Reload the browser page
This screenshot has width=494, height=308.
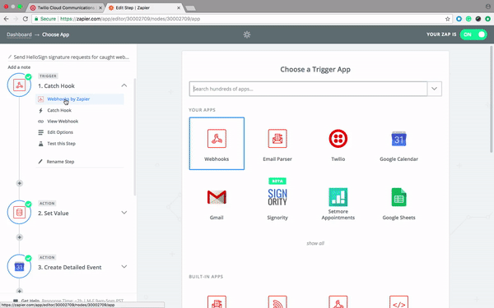(26, 19)
